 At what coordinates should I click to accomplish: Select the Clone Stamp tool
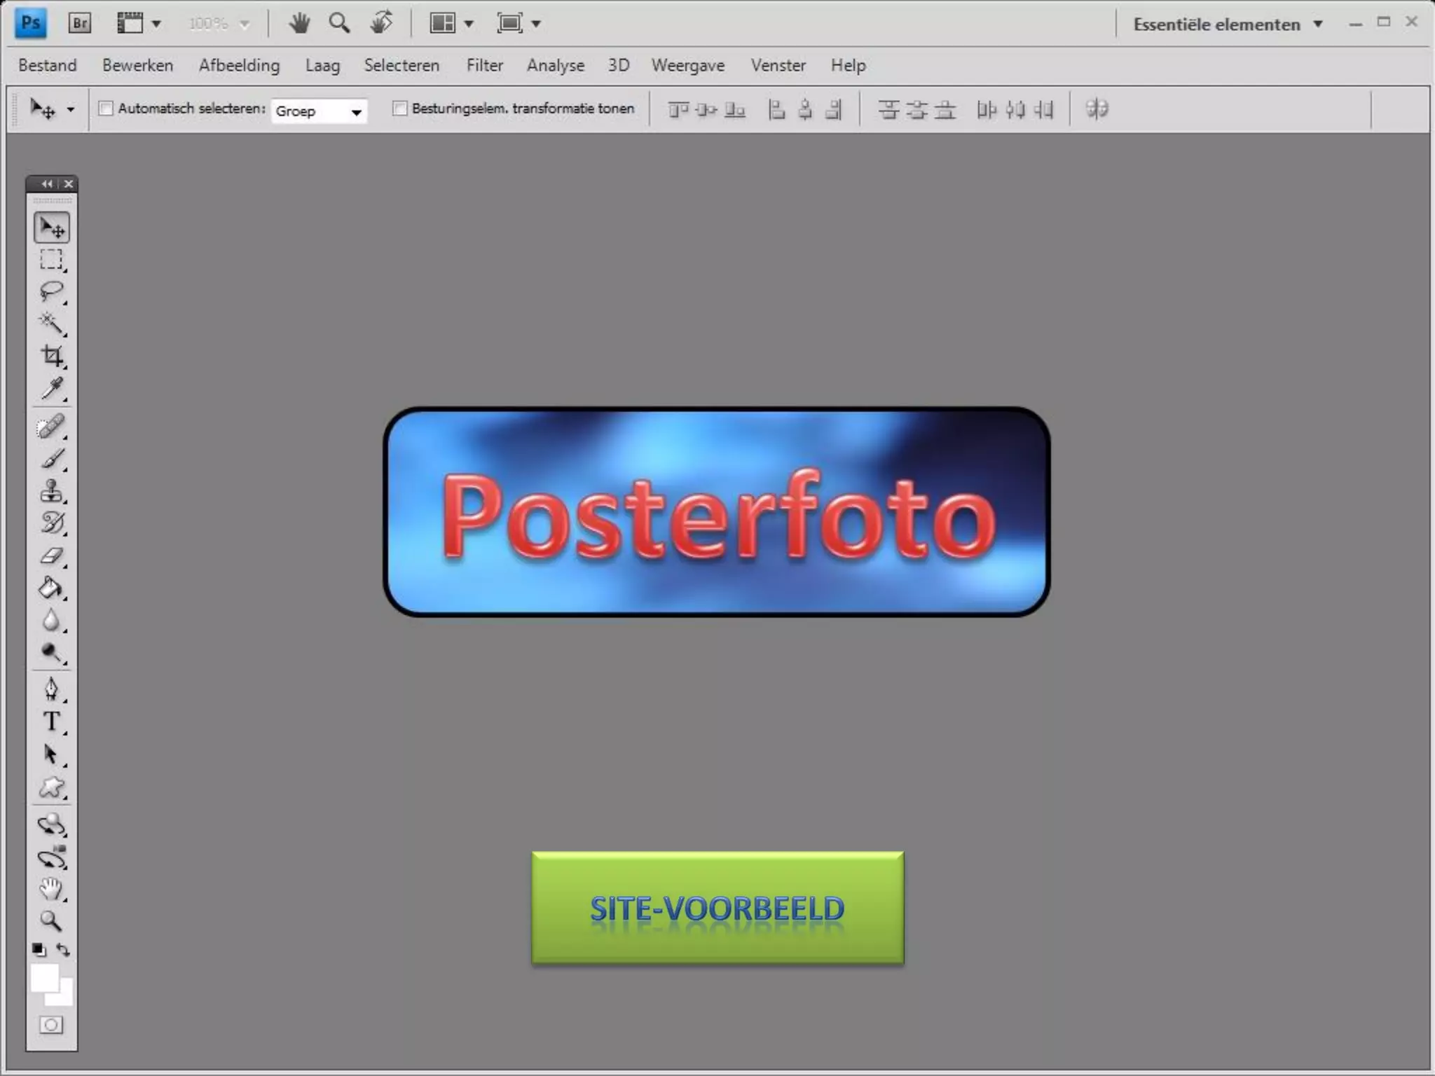tap(51, 491)
